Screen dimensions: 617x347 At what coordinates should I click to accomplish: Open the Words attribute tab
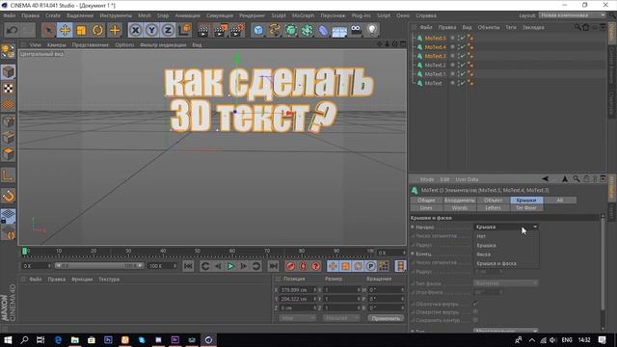[x=460, y=208]
